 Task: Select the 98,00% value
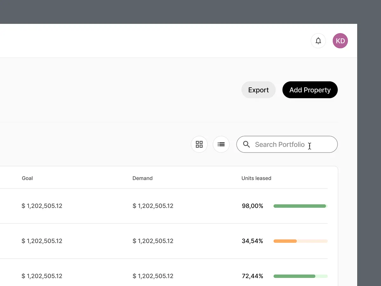pyautogui.click(x=252, y=206)
